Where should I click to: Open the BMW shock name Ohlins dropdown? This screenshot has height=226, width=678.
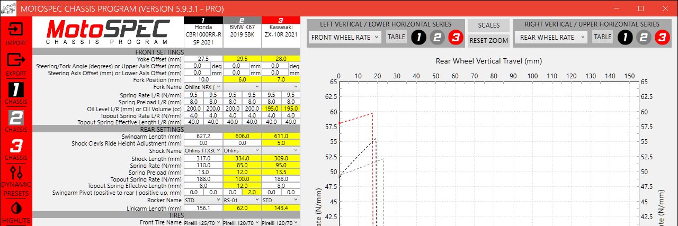coord(242,151)
